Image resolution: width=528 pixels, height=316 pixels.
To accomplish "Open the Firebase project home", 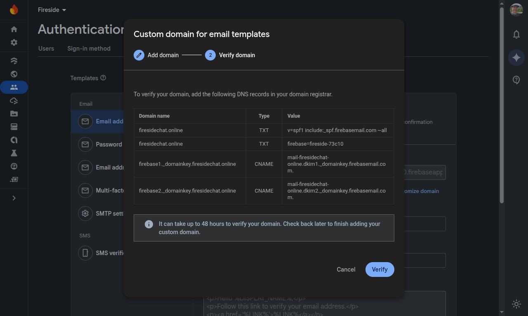I will tap(14, 29).
